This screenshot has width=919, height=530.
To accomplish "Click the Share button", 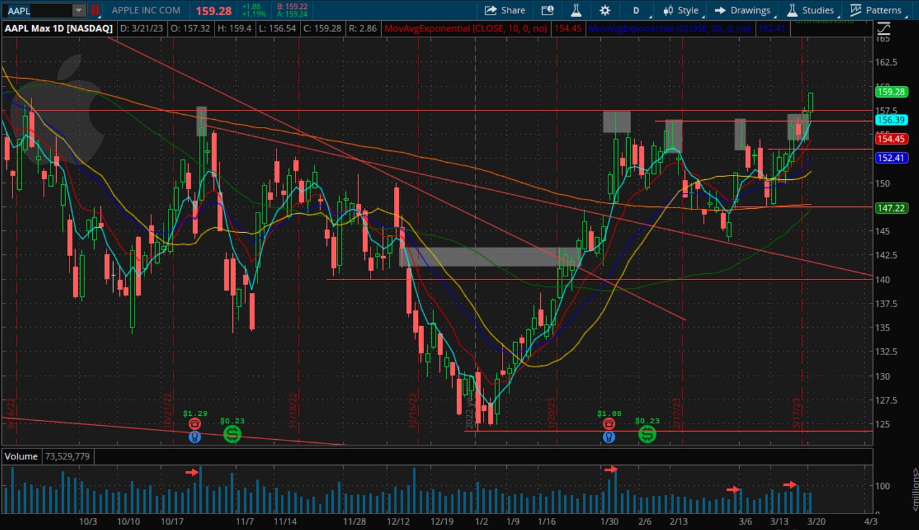I will [x=505, y=10].
